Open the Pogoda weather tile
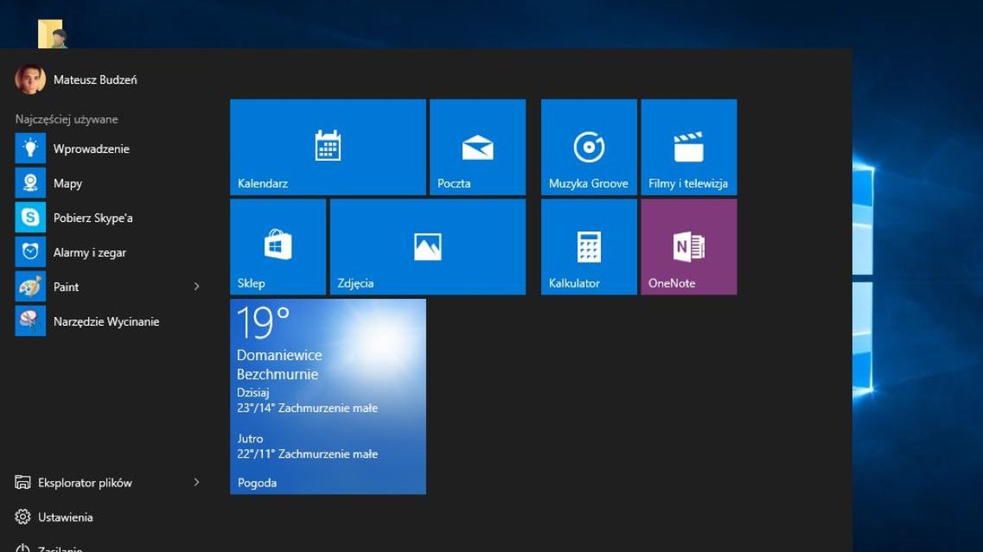 (328, 397)
